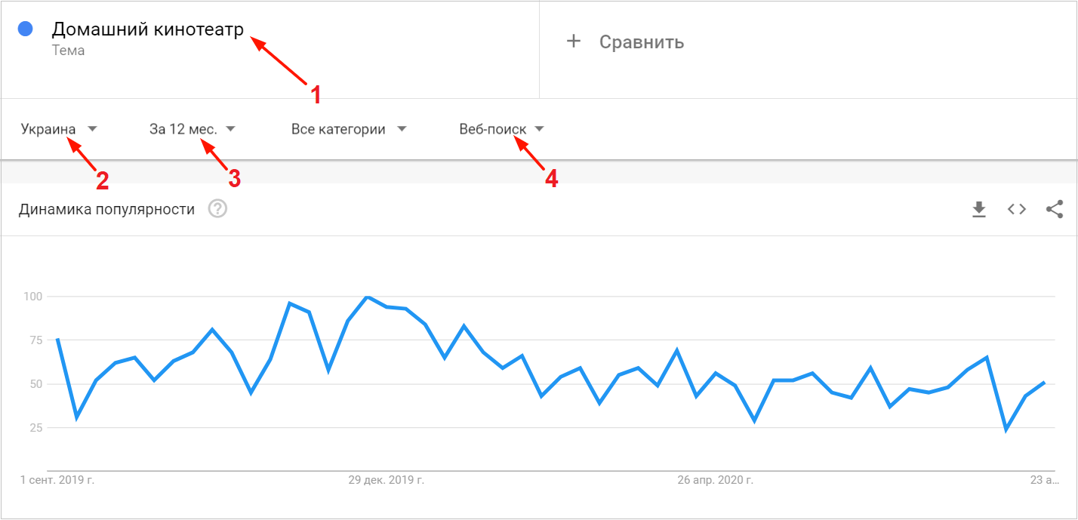The image size is (1078, 520).
Task: Open the embed code icon
Action: coord(1017,209)
